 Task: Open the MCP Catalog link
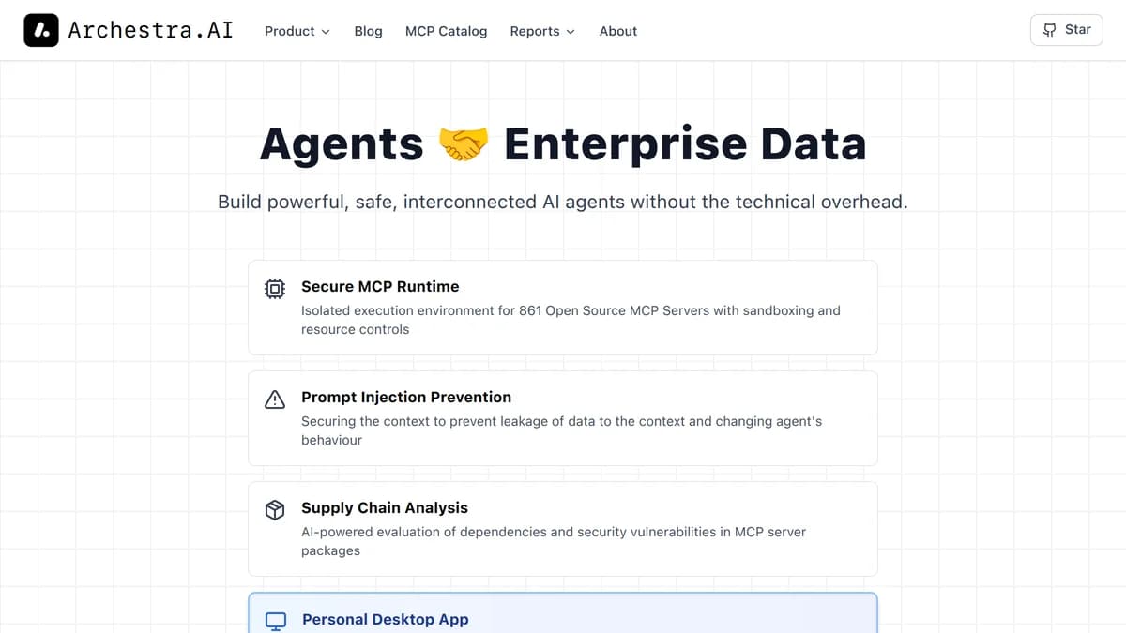click(x=446, y=31)
